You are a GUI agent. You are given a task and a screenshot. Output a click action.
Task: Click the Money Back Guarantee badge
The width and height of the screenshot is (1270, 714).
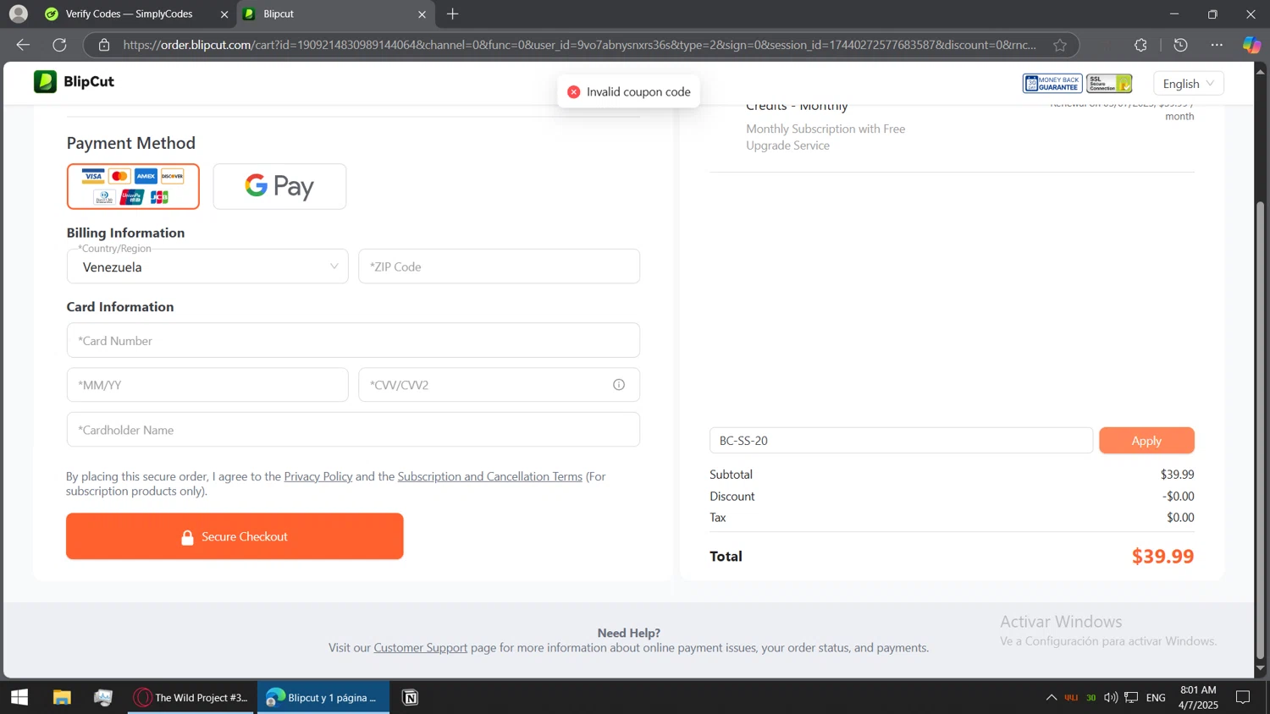(1052, 83)
